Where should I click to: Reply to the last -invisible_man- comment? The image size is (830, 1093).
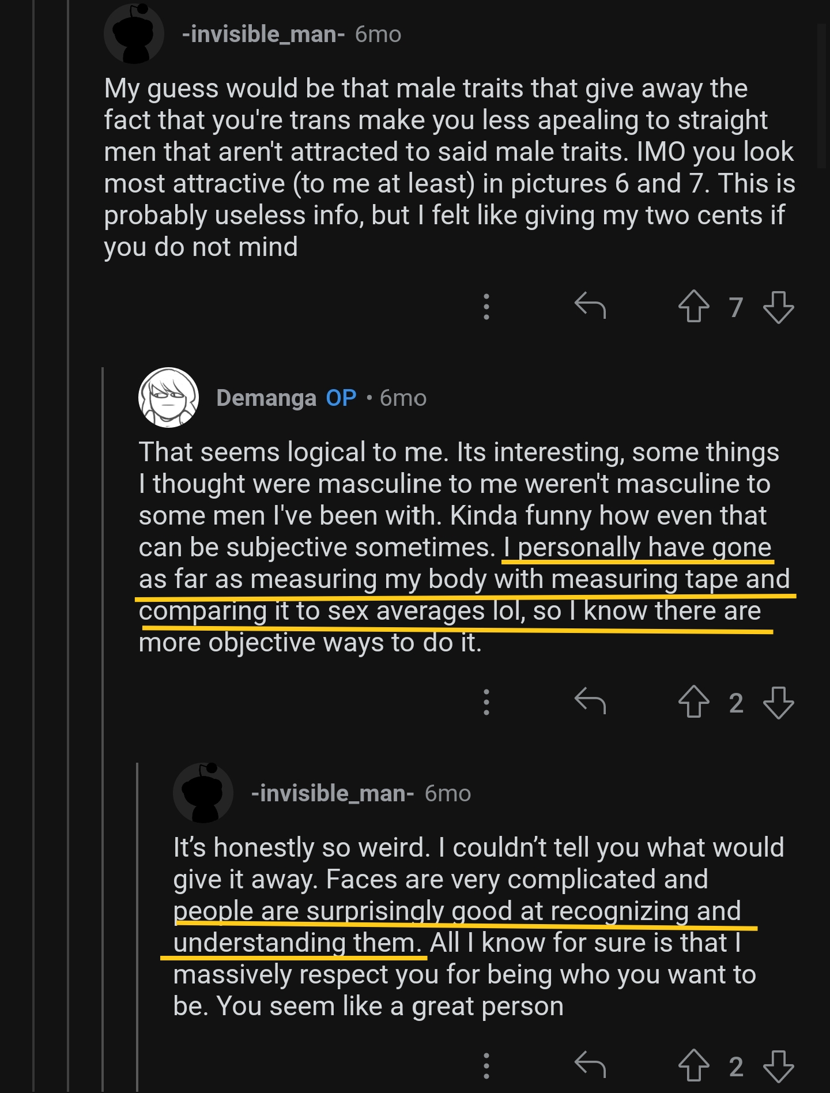590,1065
